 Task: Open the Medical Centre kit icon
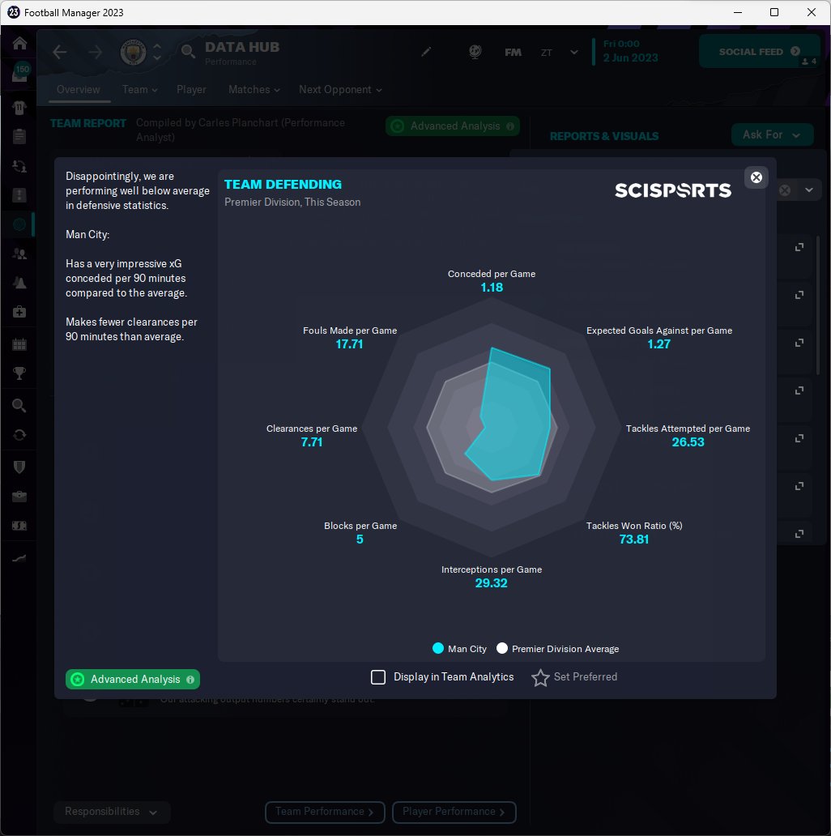tap(19, 311)
